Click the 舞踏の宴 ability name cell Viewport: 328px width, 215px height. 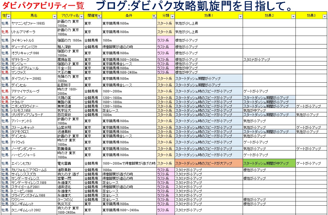pyautogui.click(x=70, y=102)
